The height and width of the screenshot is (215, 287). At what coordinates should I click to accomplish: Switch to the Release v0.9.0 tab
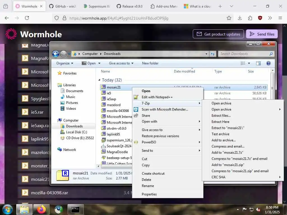pyautogui.click(x=130, y=6)
